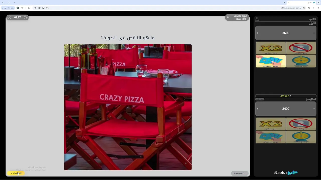Click the translate icon in browser toolbar
Image resolution: width=321 pixels, height=180 pixels.
[39, 8]
